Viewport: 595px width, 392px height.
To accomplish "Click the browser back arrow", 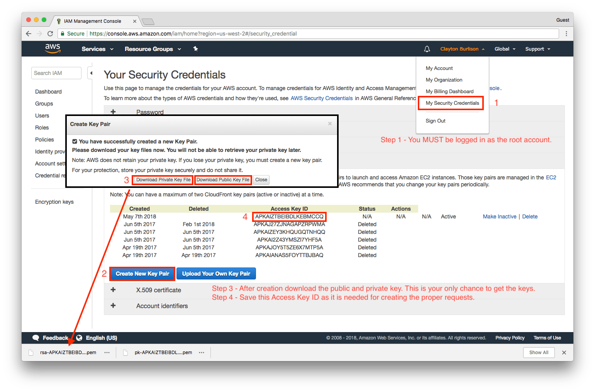I will (29, 34).
